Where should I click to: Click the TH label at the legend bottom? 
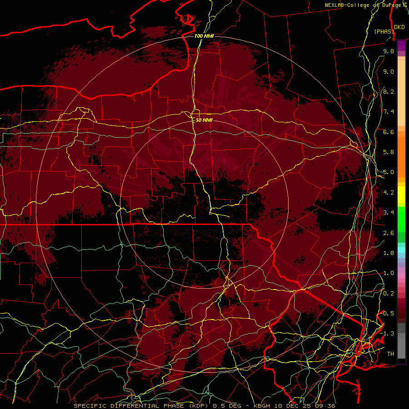point(390,354)
